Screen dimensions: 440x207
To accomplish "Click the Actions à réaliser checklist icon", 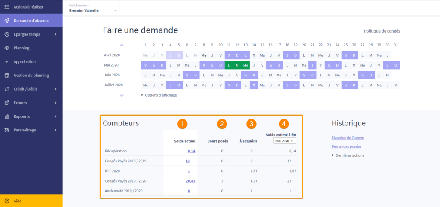I will [x=7, y=7].
